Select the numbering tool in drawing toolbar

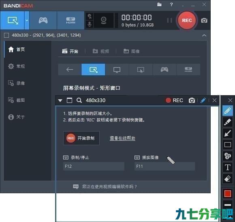coord(228,156)
